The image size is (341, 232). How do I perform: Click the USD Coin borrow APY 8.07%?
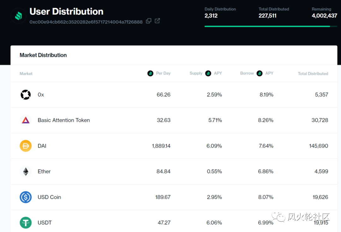coord(266,197)
